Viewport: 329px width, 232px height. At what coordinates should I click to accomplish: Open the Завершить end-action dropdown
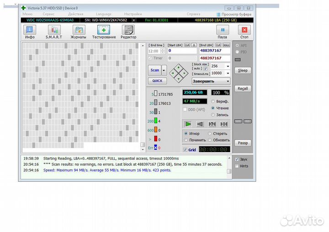click(x=211, y=81)
